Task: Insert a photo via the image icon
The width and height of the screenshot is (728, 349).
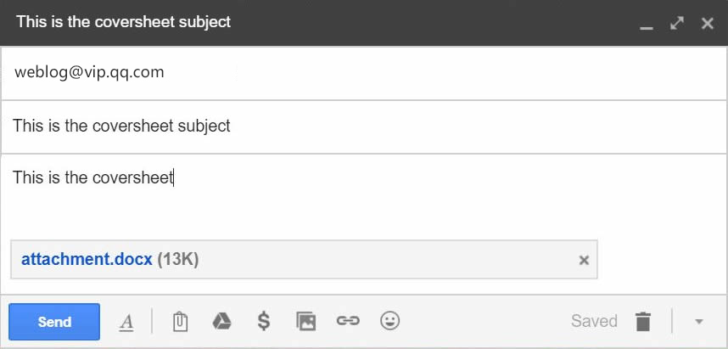Action: pyautogui.click(x=305, y=321)
